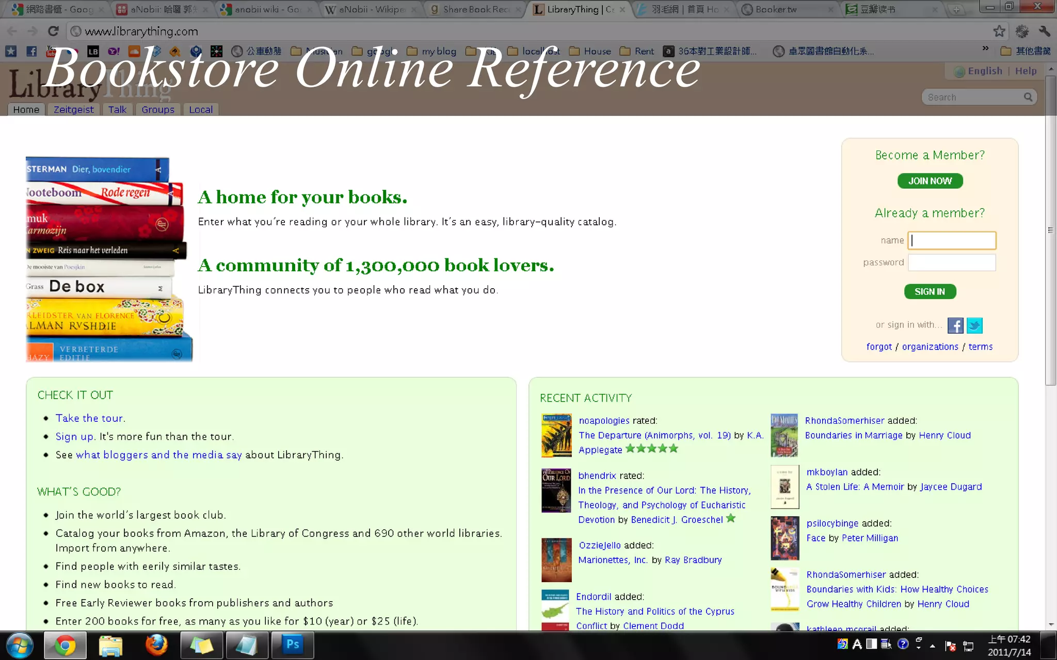Click the JOIN NOW button
1057x660 pixels.
pos(930,181)
